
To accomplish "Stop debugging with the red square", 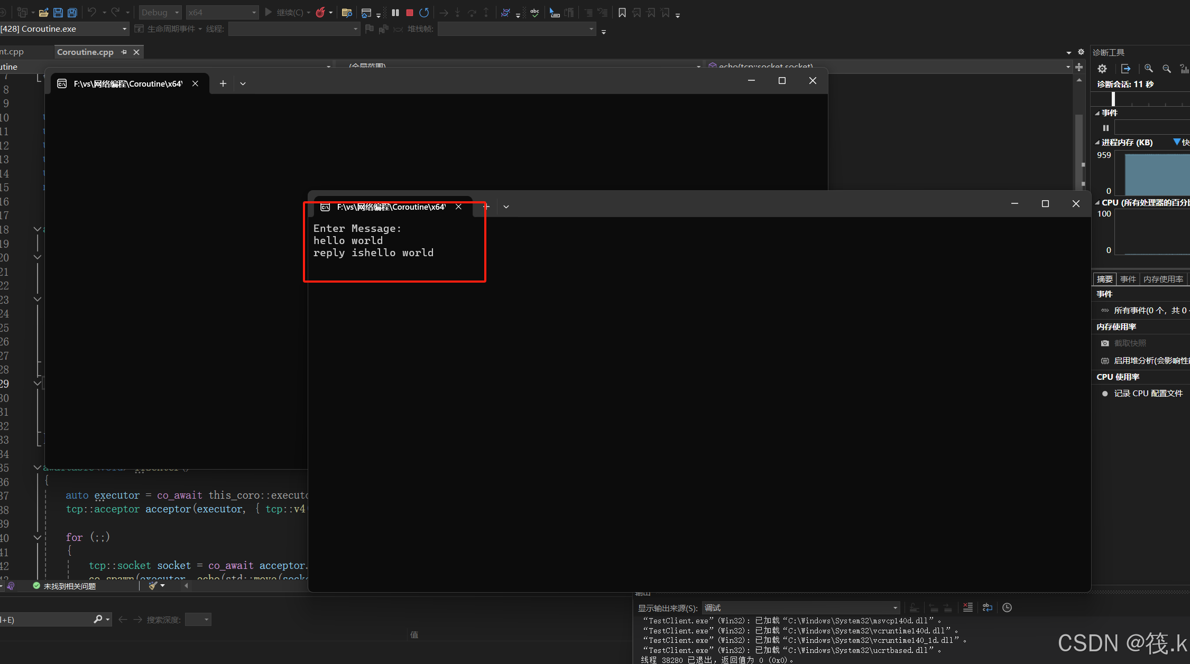I will [410, 12].
